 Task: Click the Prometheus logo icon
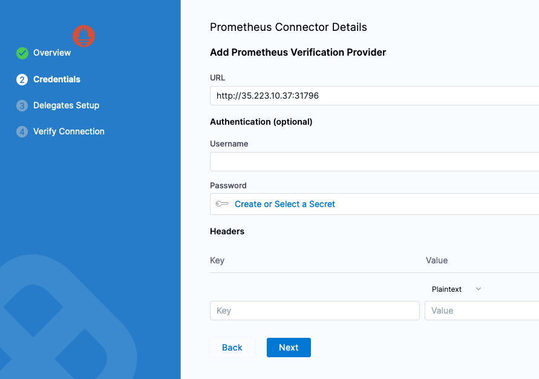(84, 36)
